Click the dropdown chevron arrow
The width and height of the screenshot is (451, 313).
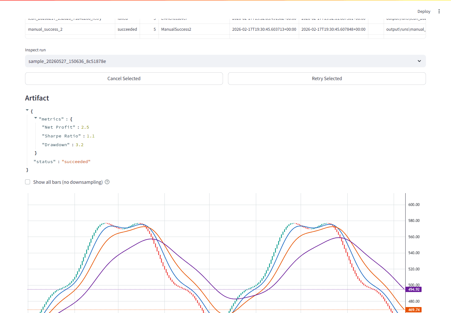(x=419, y=61)
